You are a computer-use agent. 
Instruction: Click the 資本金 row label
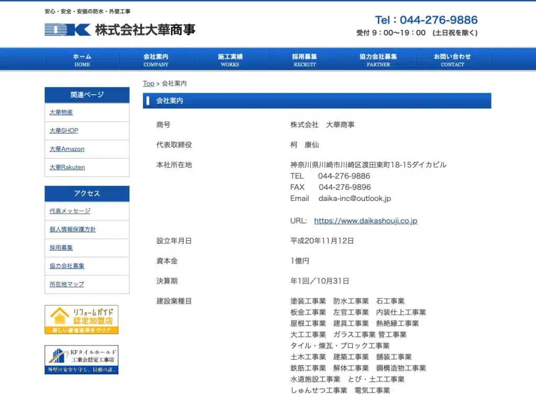click(x=167, y=261)
